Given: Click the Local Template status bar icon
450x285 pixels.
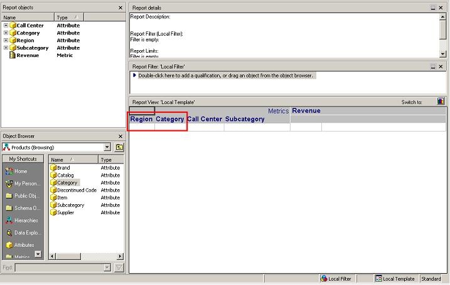Looking at the screenshot, I should point(378,279).
